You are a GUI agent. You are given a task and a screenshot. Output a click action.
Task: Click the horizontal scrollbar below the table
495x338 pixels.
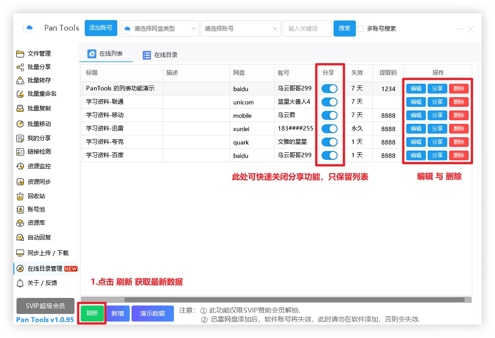294,300
